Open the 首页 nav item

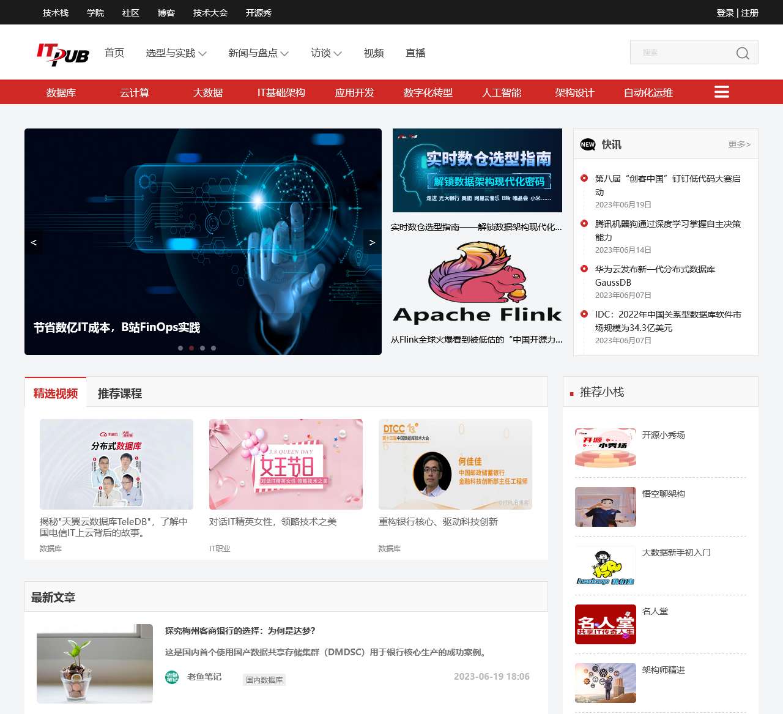pos(114,53)
